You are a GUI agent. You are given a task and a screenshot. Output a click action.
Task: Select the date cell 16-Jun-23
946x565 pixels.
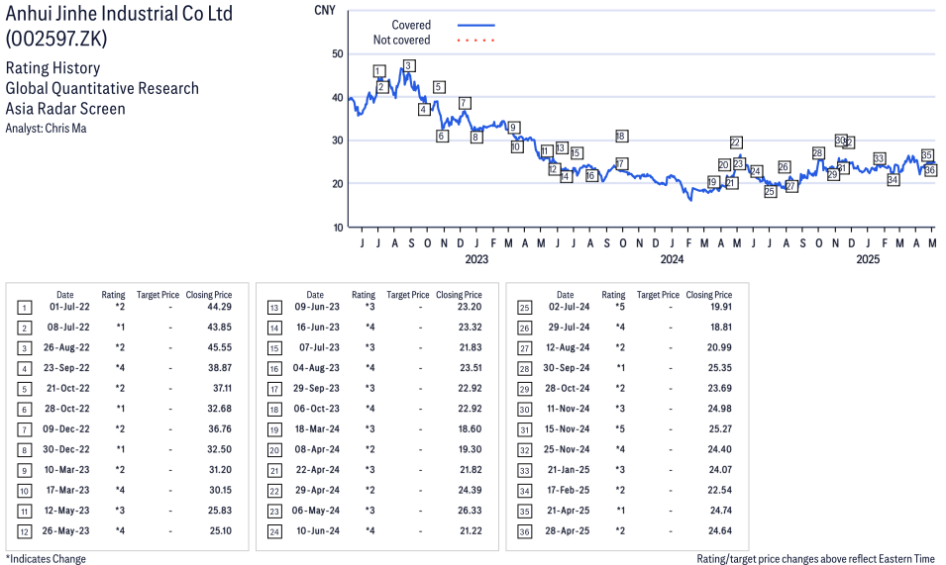(318, 328)
